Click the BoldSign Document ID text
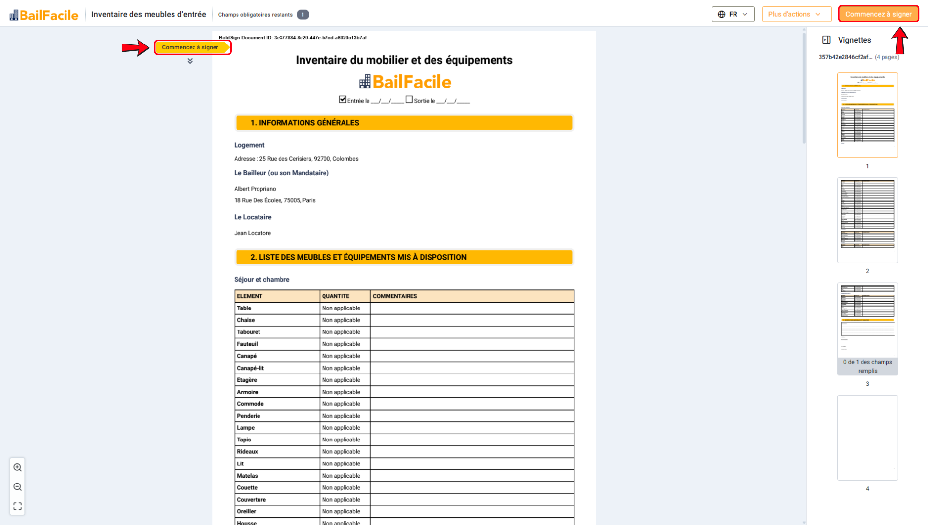Screen dimensions: 928x528 coord(292,38)
